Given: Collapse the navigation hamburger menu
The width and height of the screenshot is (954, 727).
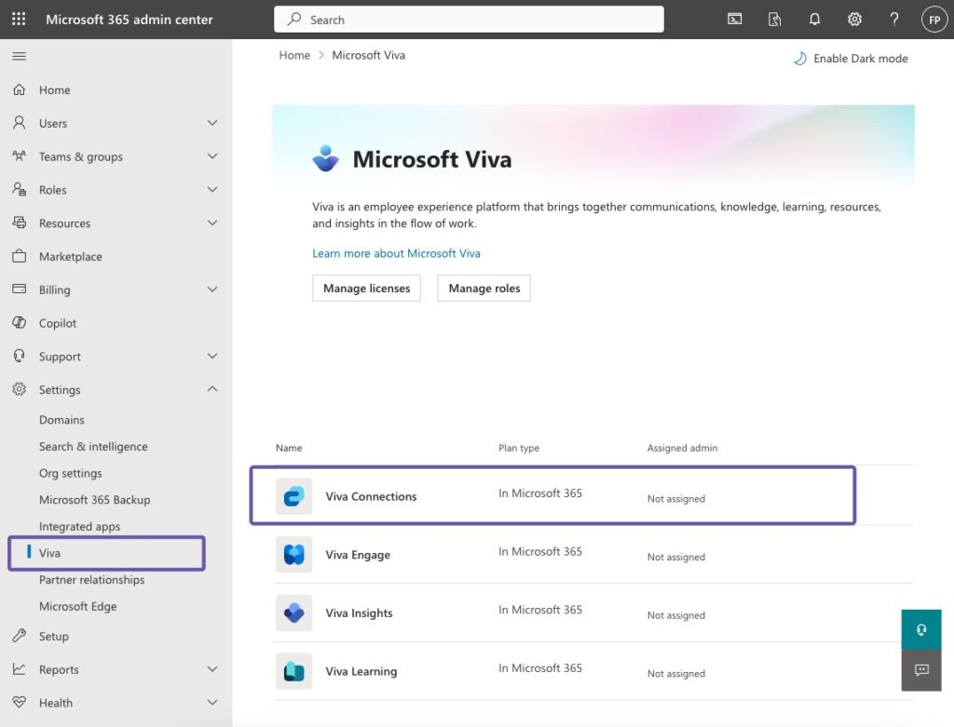Looking at the screenshot, I should click(19, 56).
